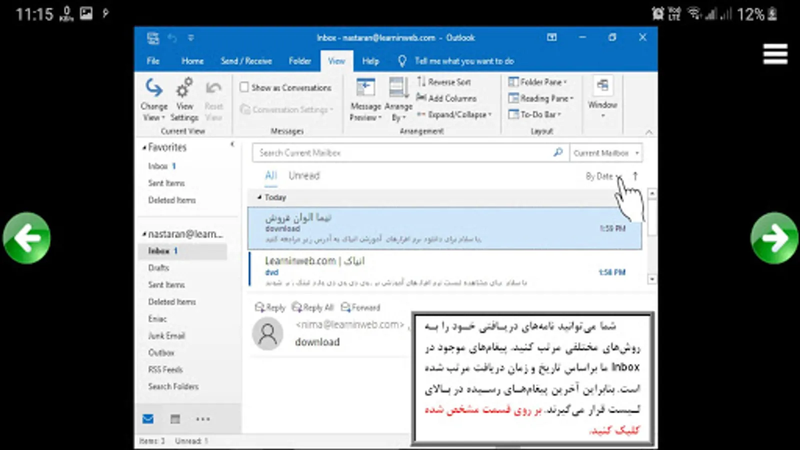The width and height of the screenshot is (800, 450).
Task: Open the Conversation Settings dropdown
Action: pos(286,109)
